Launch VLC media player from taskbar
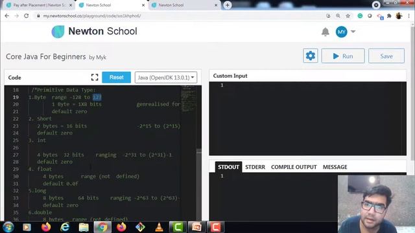The height and width of the screenshot is (233, 415). click(x=159, y=227)
